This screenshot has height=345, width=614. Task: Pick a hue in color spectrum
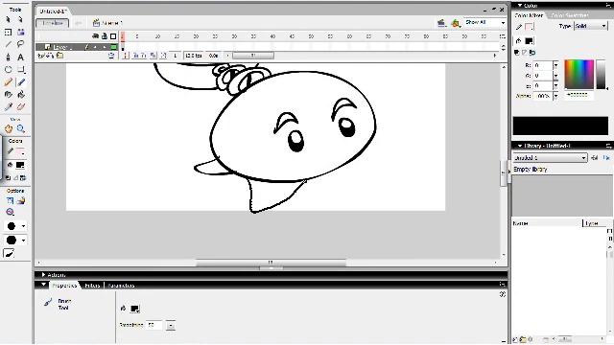coord(579,75)
